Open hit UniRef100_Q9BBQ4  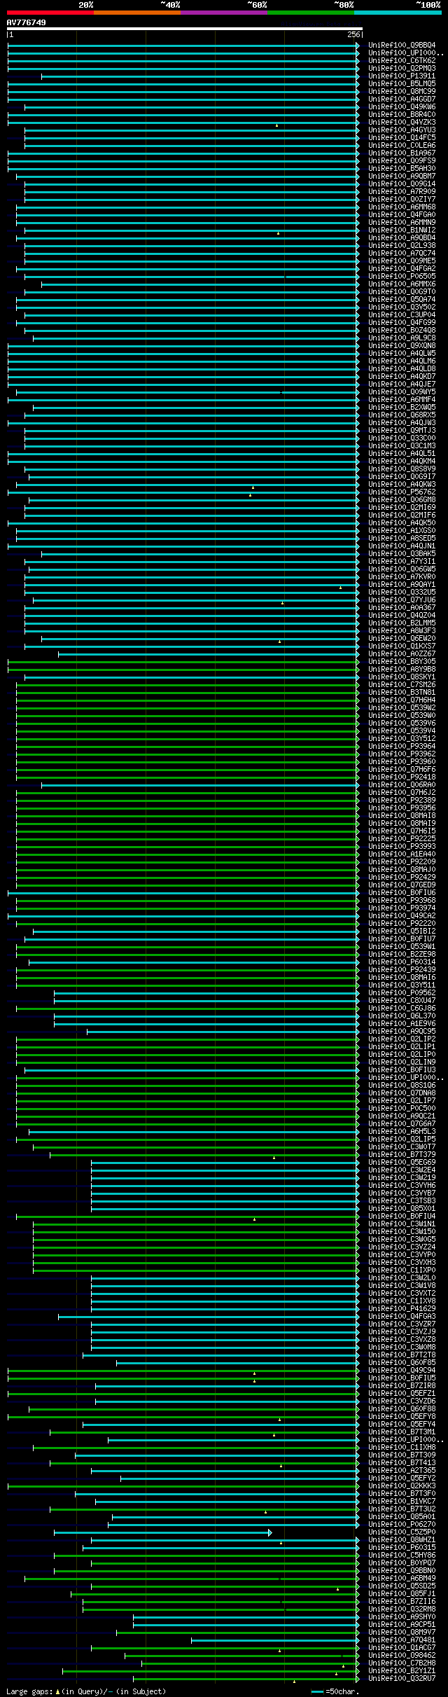click(x=402, y=46)
